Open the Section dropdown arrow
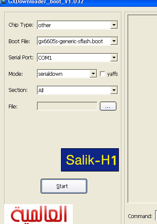The height and width of the screenshot is (224, 157). pyautogui.click(x=114, y=90)
